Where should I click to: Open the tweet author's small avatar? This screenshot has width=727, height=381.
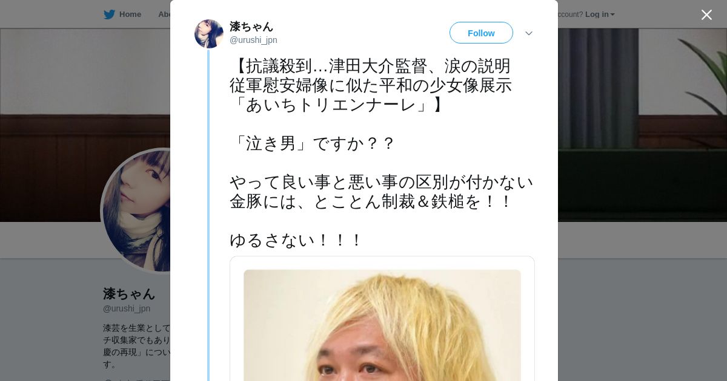(x=209, y=34)
